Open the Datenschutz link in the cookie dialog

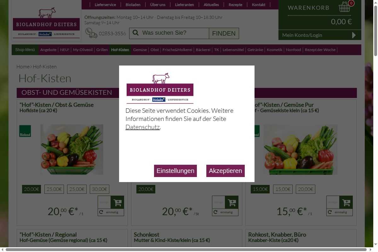click(142, 127)
